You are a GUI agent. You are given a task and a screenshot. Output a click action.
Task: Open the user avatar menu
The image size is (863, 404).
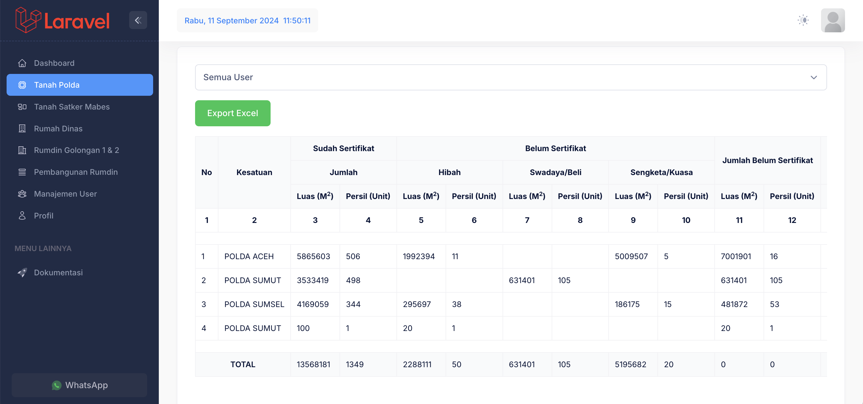(x=832, y=20)
